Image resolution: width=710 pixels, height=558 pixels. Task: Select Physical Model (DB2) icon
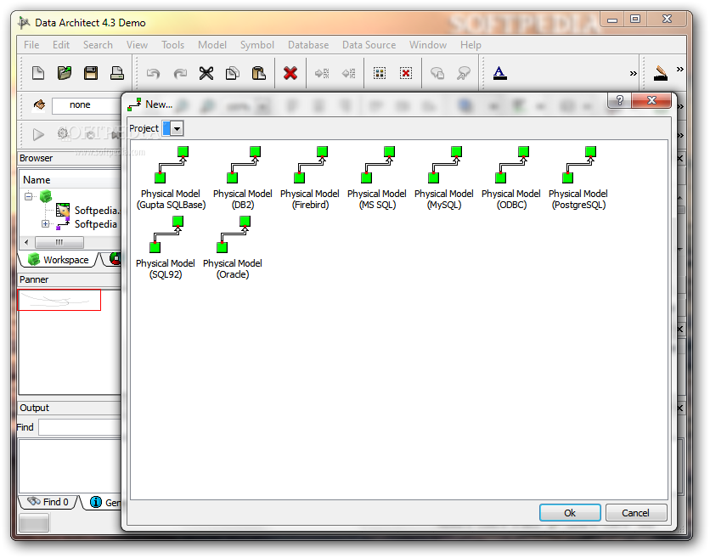pos(243,178)
